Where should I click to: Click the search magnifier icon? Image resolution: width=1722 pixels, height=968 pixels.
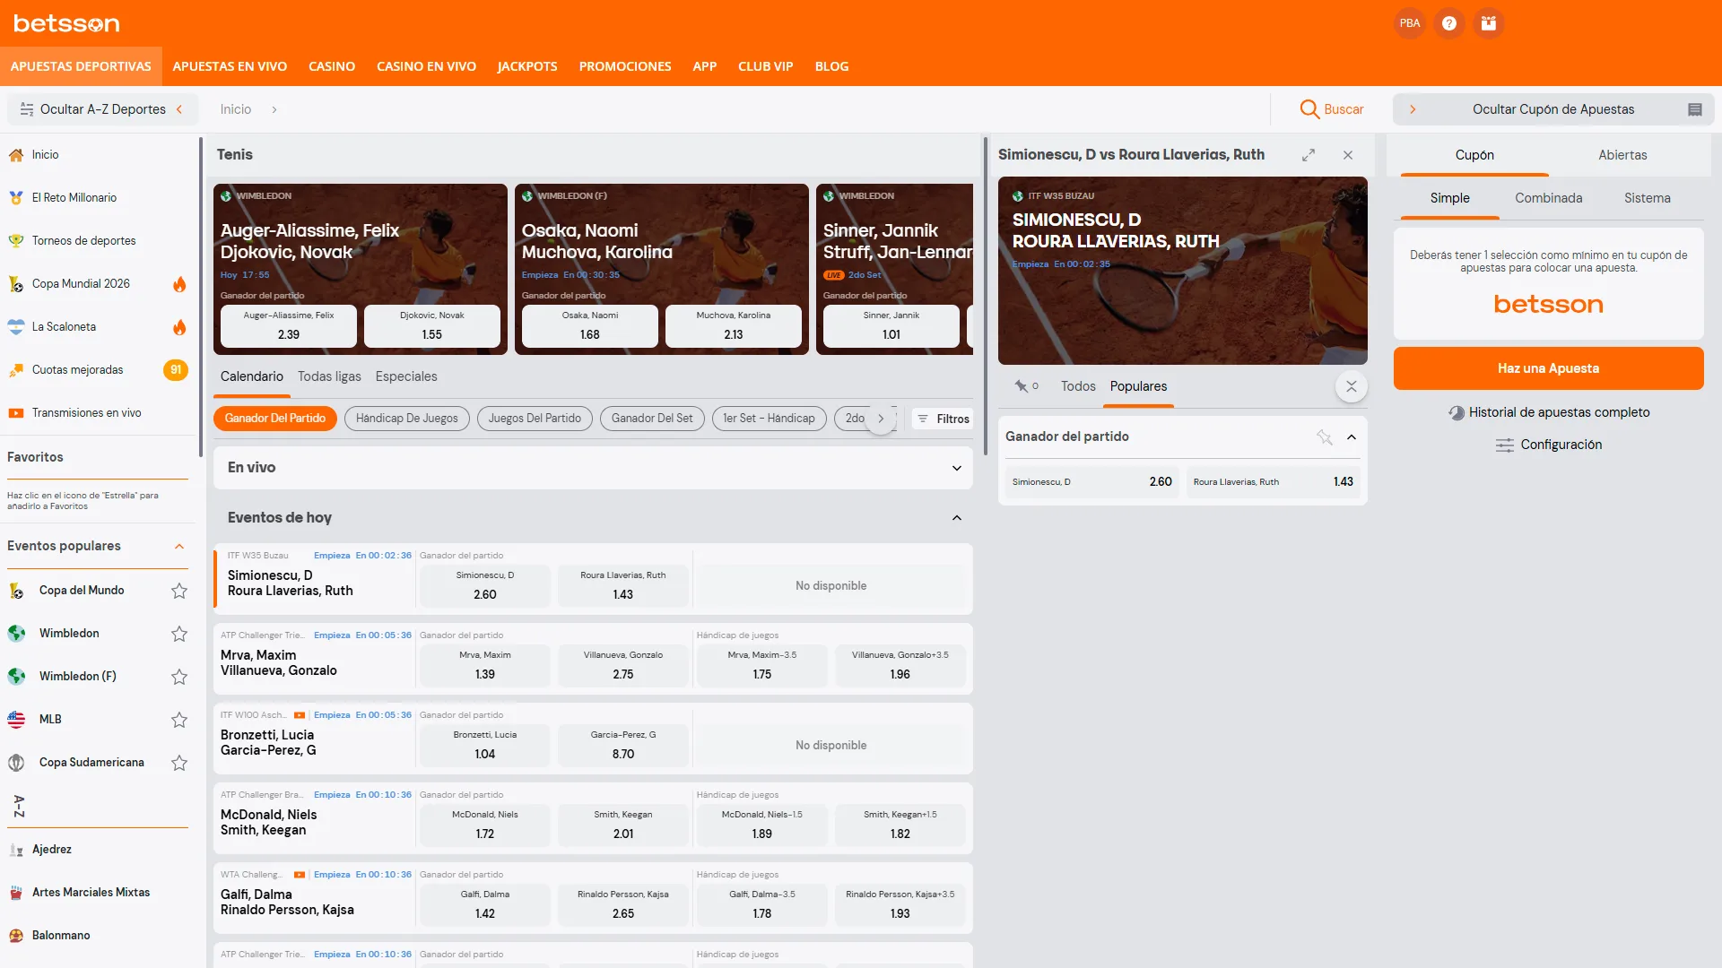pyautogui.click(x=1309, y=109)
